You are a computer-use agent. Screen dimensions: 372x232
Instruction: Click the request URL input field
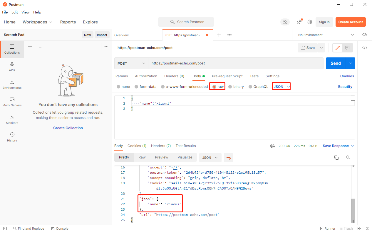coord(236,63)
